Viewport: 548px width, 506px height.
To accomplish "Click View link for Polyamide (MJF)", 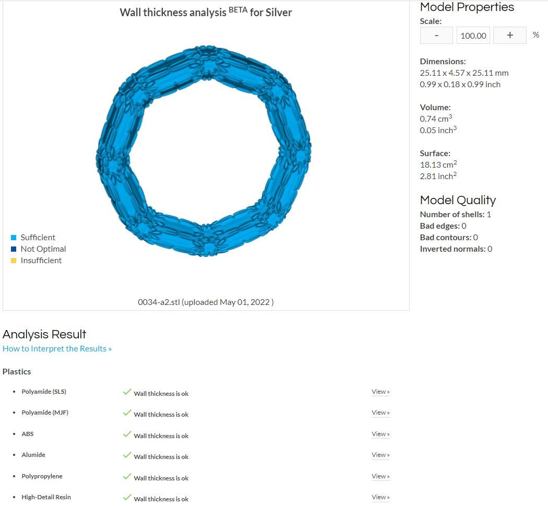I will (380, 413).
